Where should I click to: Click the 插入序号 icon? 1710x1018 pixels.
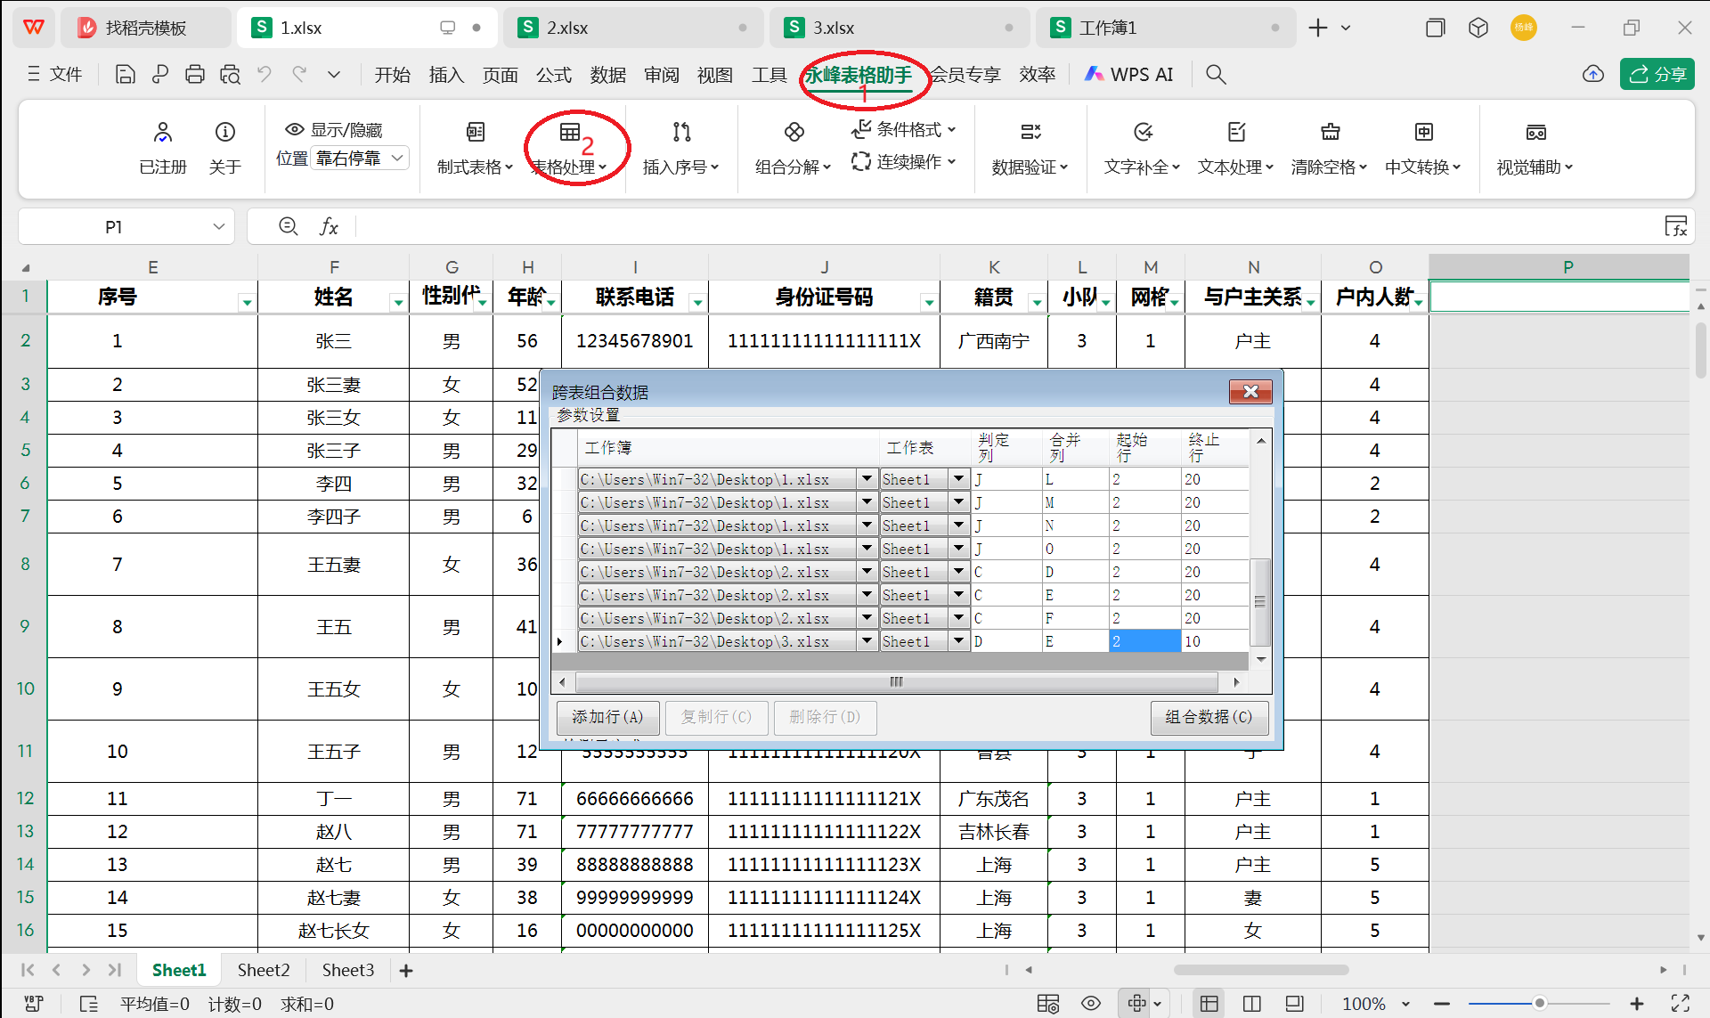click(x=681, y=148)
